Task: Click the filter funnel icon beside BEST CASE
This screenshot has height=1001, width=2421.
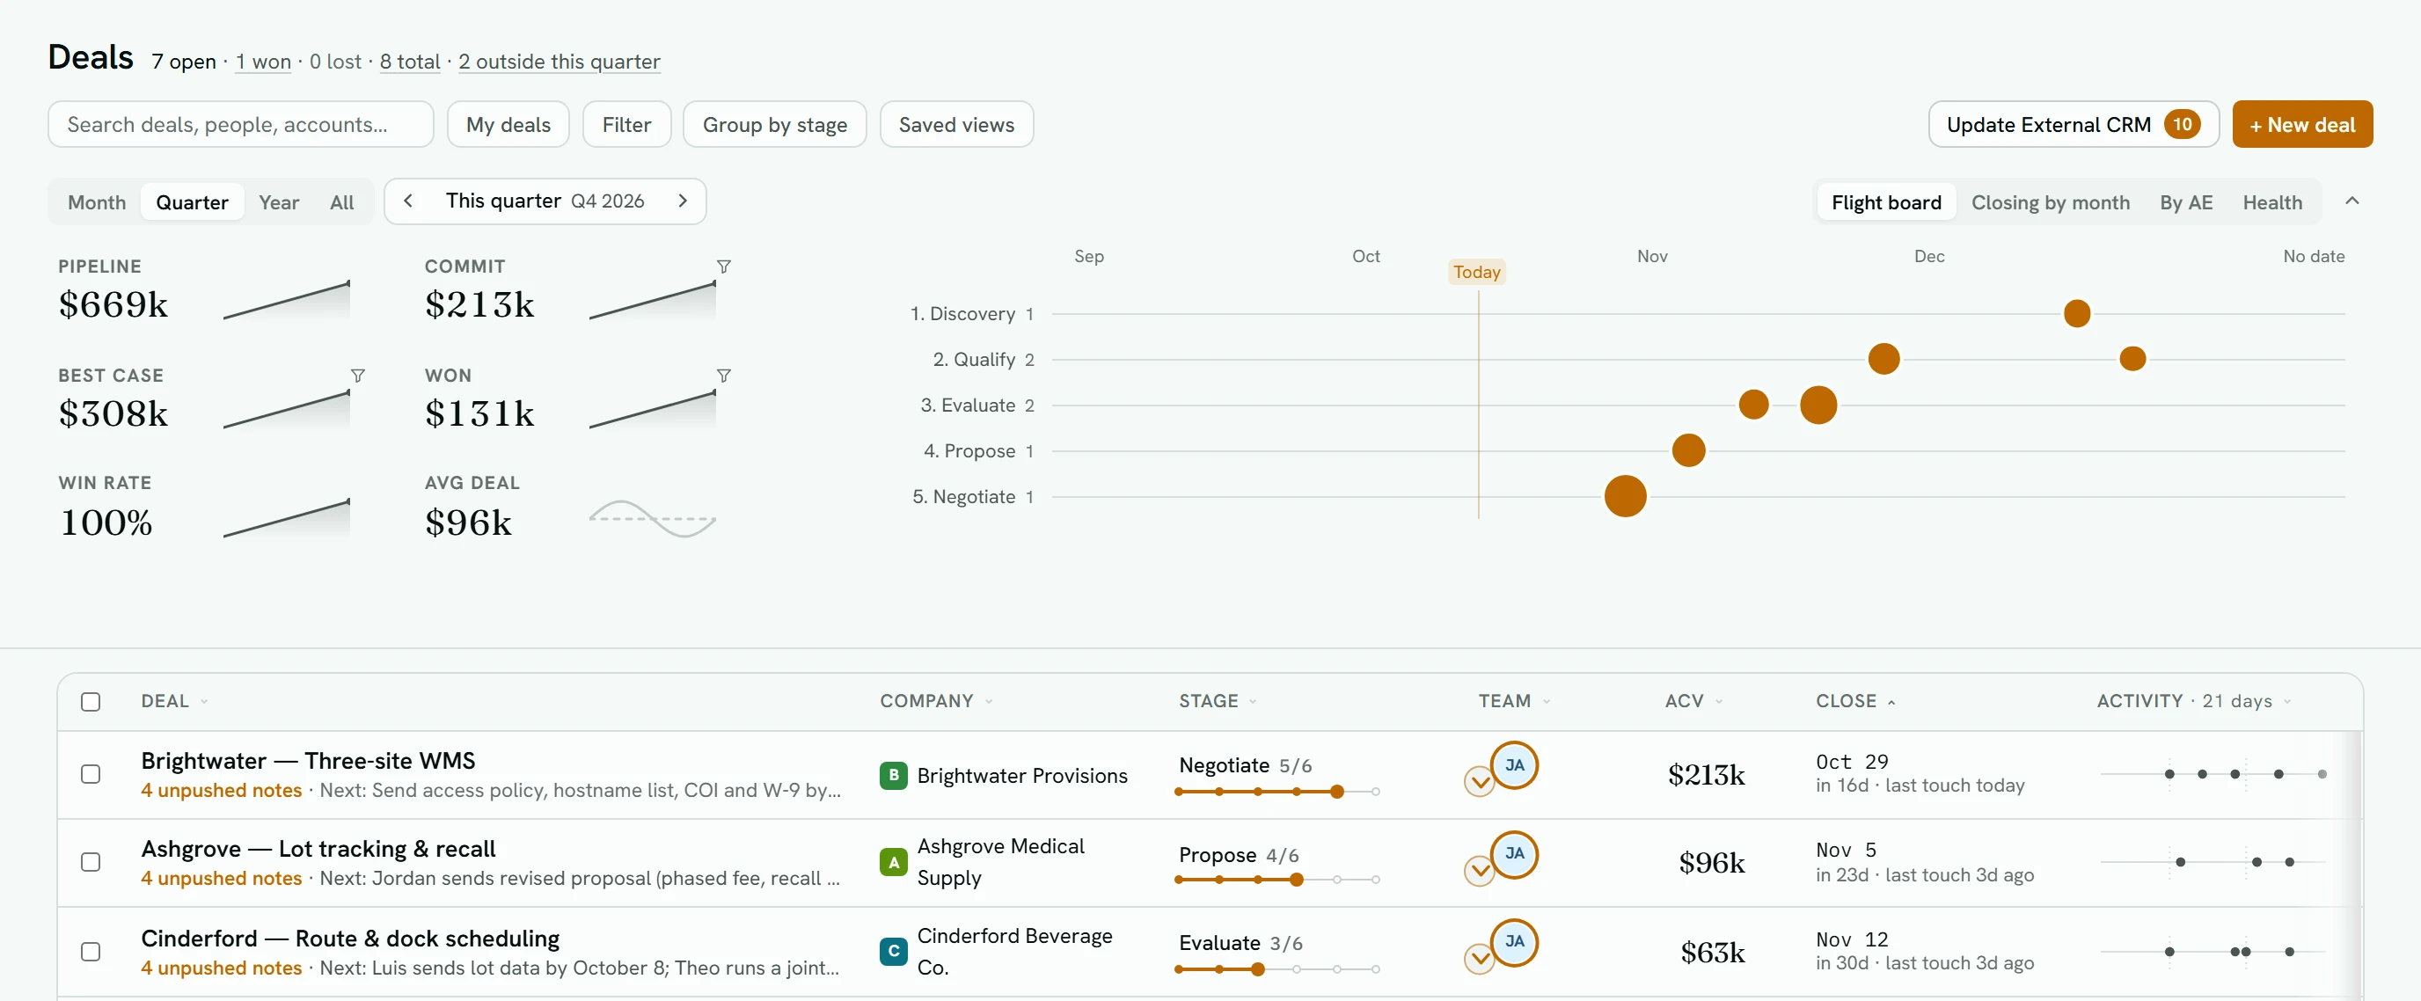Action: pyautogui.click(x=358, y=376)
